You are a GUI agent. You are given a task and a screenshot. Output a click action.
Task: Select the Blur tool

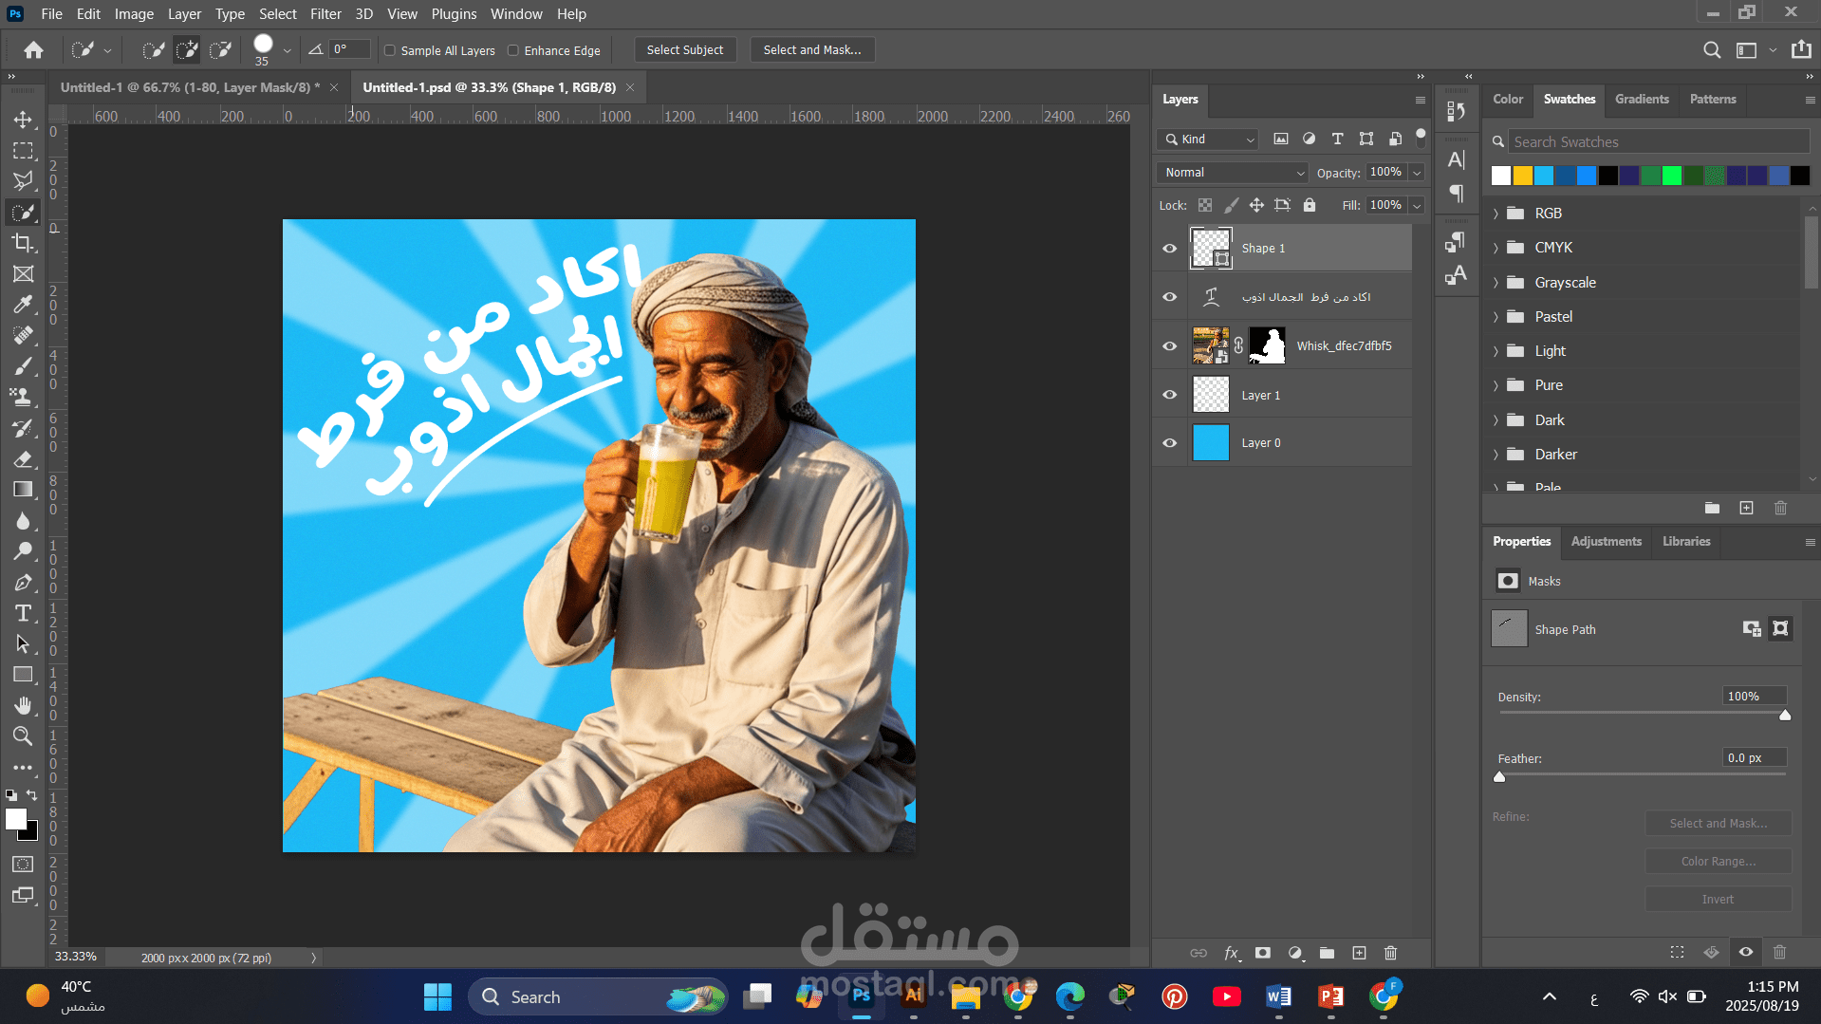point(23,521)
